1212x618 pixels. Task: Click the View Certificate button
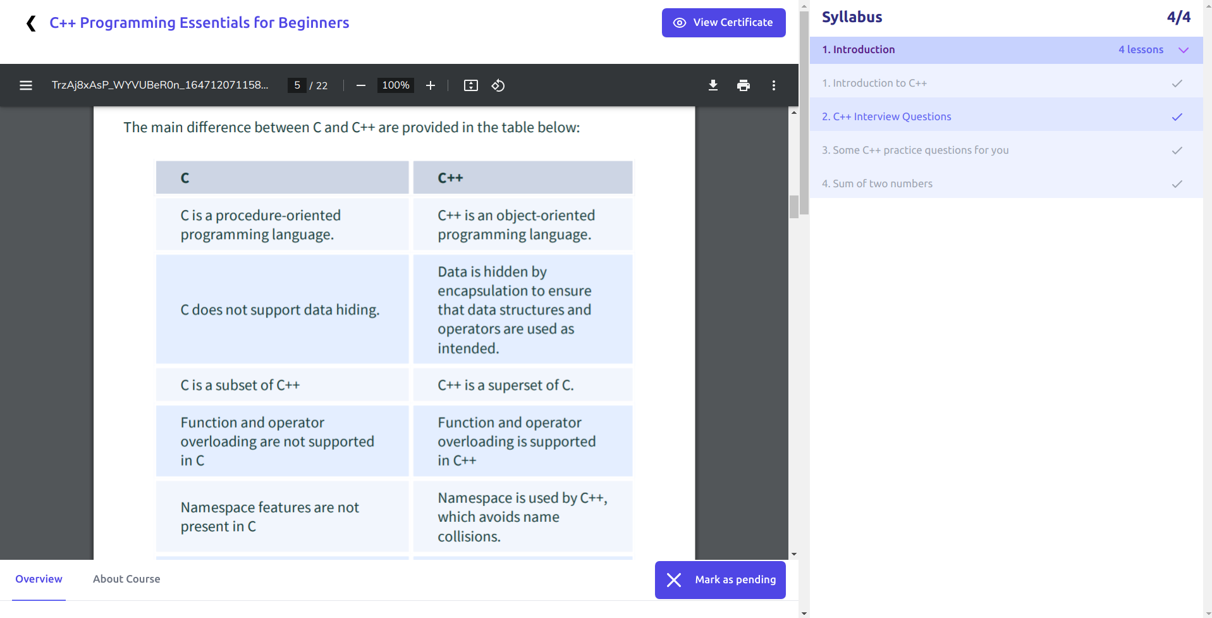pyautogui.click(x=723, y=23)
